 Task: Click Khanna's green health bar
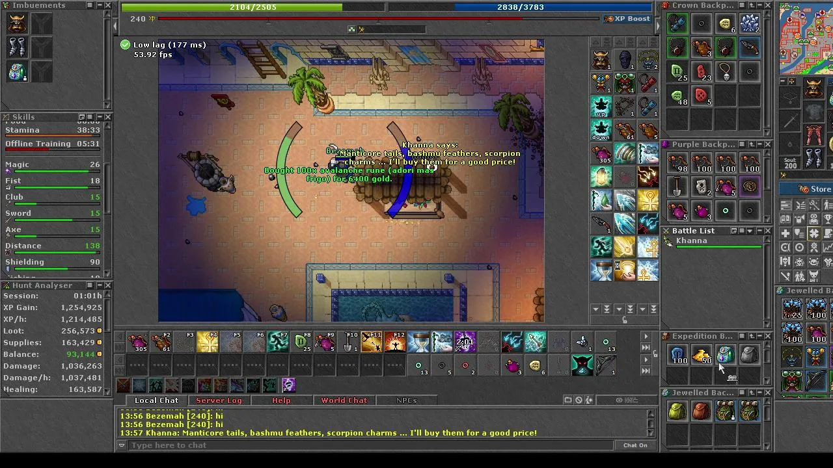(x=718, y=247)
